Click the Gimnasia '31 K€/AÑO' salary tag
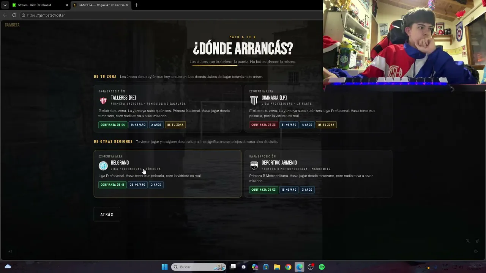 (289, 125)
